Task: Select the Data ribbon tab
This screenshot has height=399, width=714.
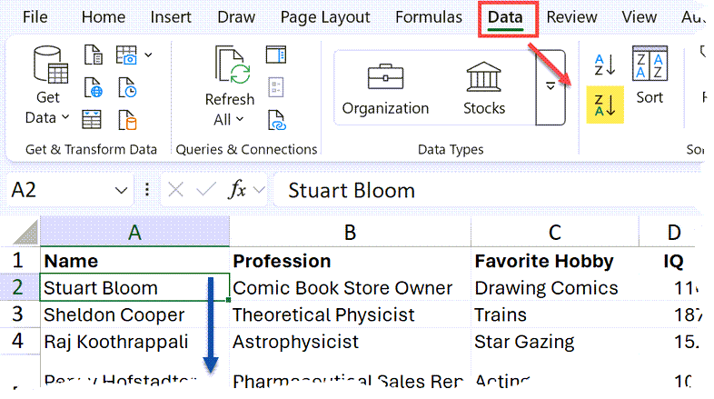Action: coord(505,17)
